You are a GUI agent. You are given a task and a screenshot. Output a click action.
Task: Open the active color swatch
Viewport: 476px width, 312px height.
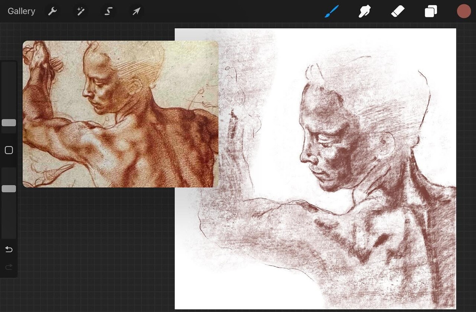(x=464, y=11)
